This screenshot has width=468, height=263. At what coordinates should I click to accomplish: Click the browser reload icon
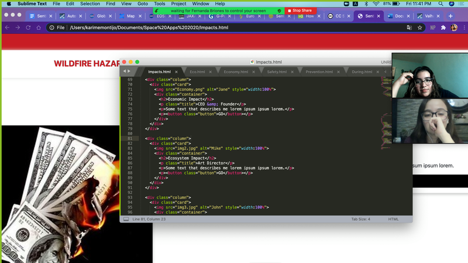coord(28,28)
